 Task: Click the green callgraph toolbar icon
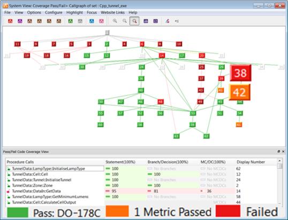point(70,21)
